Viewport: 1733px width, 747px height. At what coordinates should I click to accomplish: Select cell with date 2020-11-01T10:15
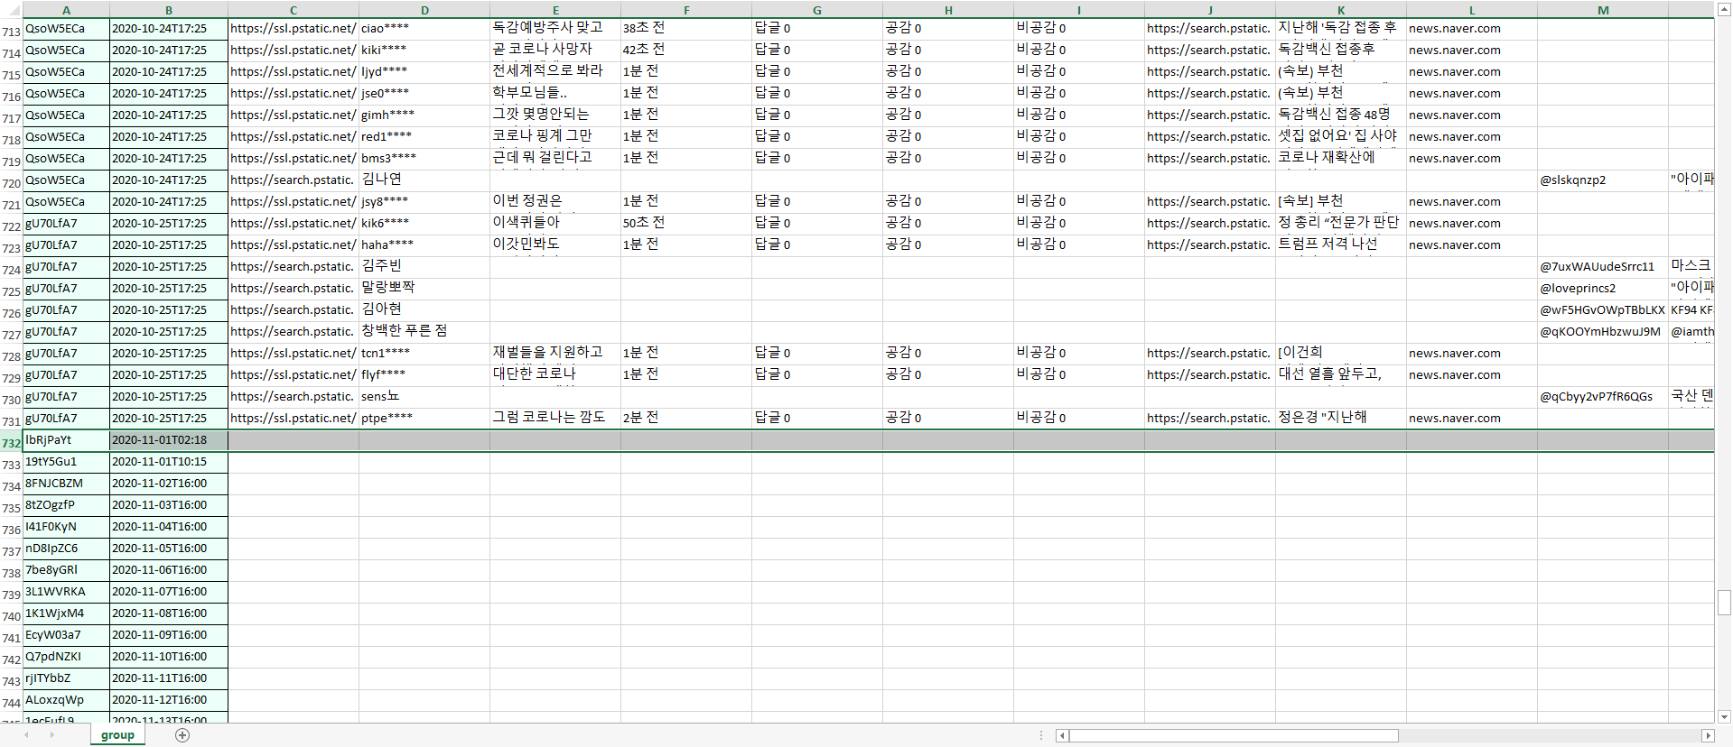point(168,462)
